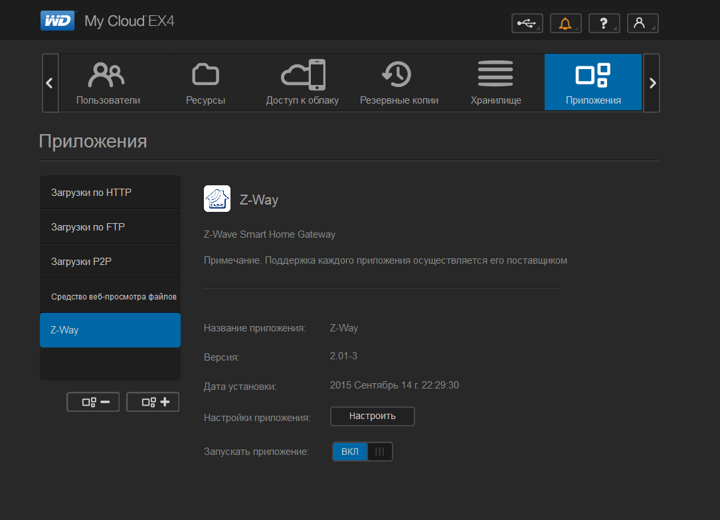Screen dimensions: 720x520
Task: Click the Настроить button
Action: click(x=373, y=416)
